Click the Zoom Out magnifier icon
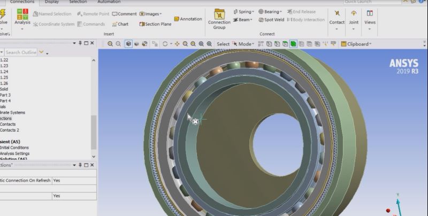Viewport: 428px width, 216px height. pyautogui.click(x=118, y=44)
